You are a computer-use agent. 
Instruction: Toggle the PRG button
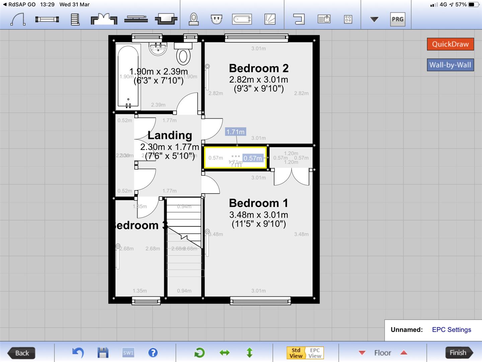[x=397, y=19]
